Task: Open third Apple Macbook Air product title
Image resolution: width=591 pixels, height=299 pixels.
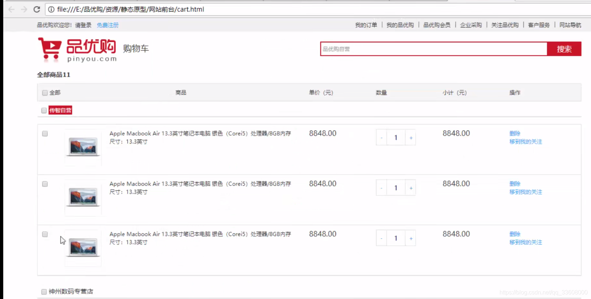Action: (x=200, y=234)
